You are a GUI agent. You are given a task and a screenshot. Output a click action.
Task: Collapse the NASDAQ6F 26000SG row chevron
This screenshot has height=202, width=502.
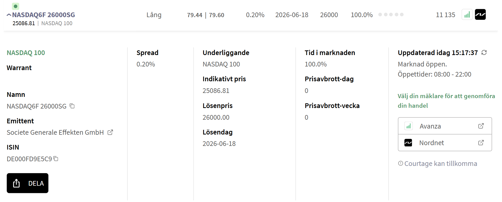pos(9,15)
